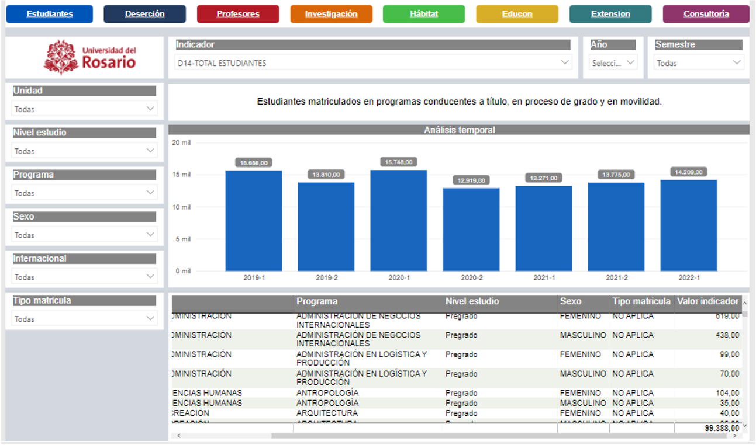Open the Consultoría tab
The width and height of the screenshot is (756, 445).
706,14
